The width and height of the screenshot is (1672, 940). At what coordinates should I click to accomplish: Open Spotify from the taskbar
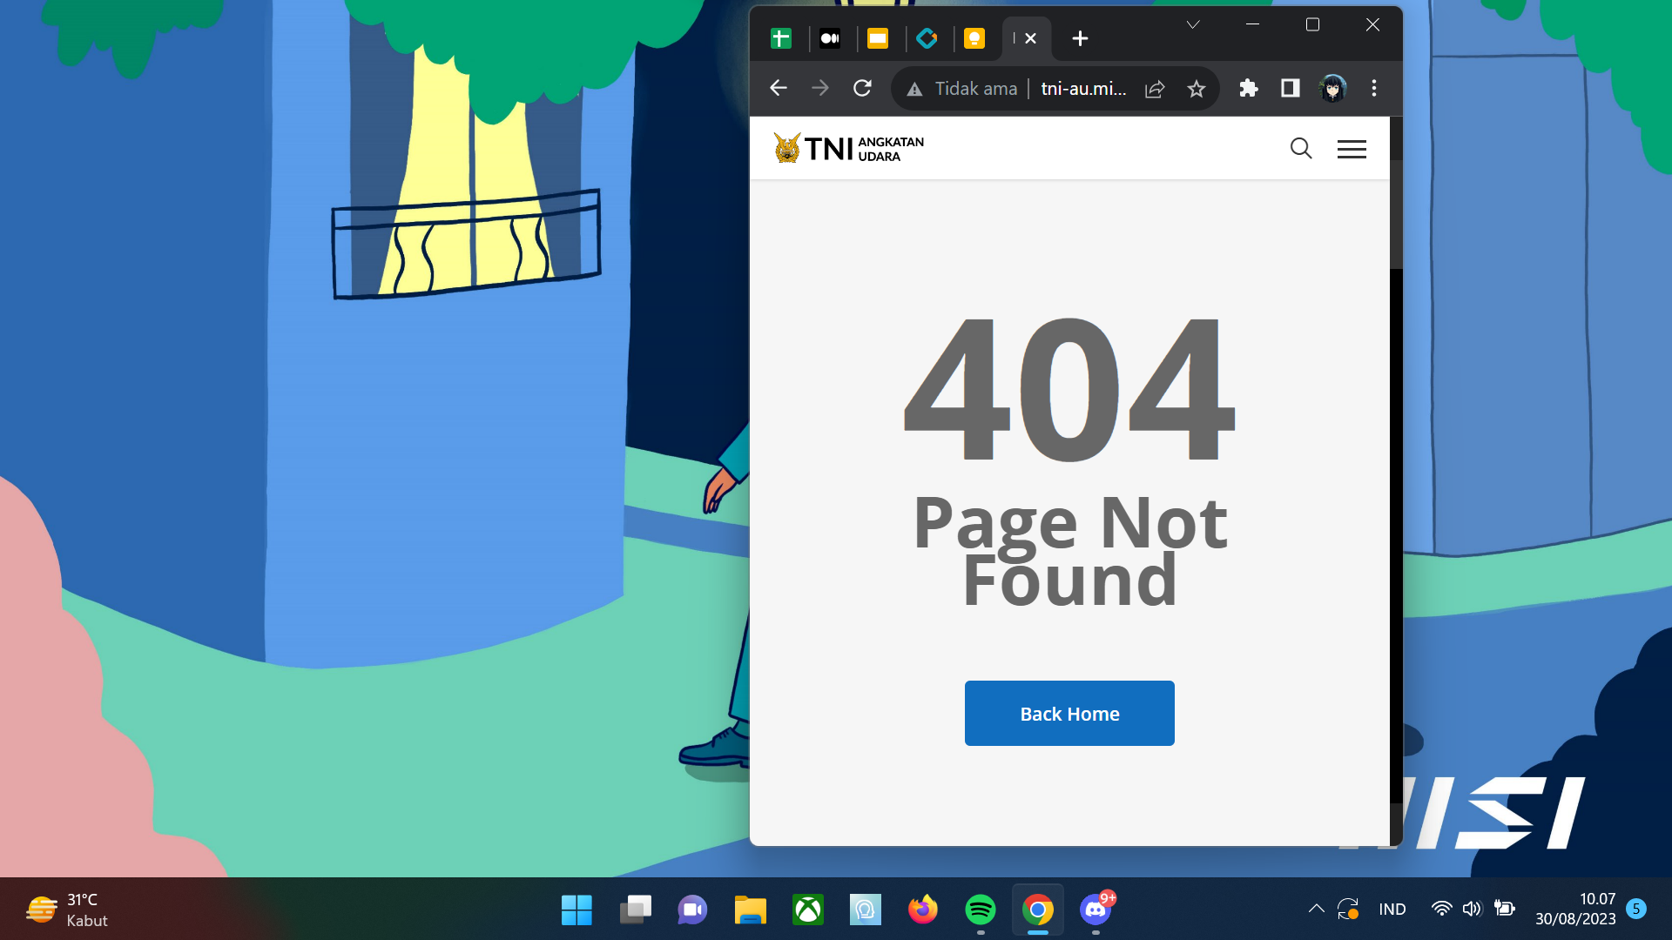point(981,910)
